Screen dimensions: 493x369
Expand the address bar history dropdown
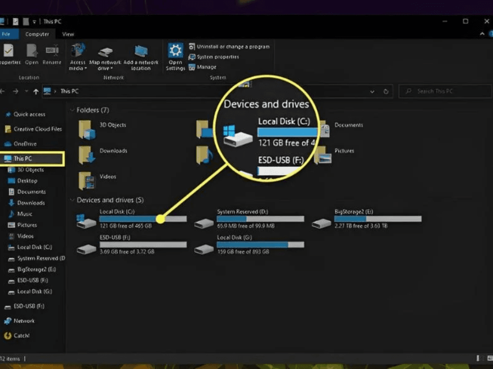372,91
